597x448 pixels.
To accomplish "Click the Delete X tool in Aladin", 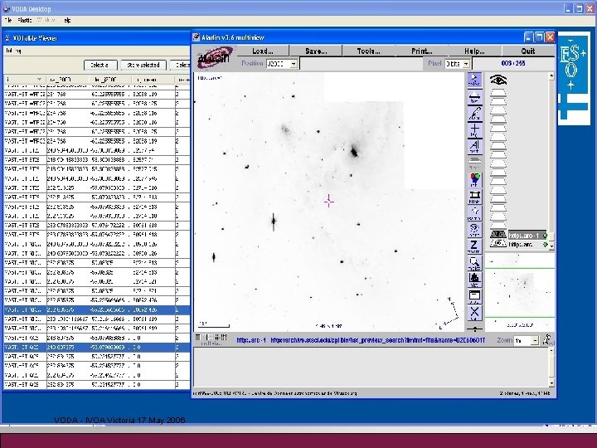I will [474, 313].
